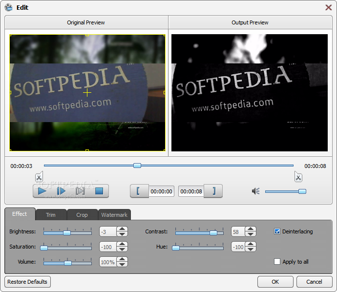Image resolution: width=337 pixels, height=292 pixels.
Task: Increase Hue with the up arrow
Action: [251, 244]
